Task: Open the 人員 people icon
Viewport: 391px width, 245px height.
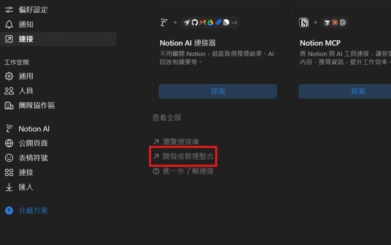Action: point(9,91)
